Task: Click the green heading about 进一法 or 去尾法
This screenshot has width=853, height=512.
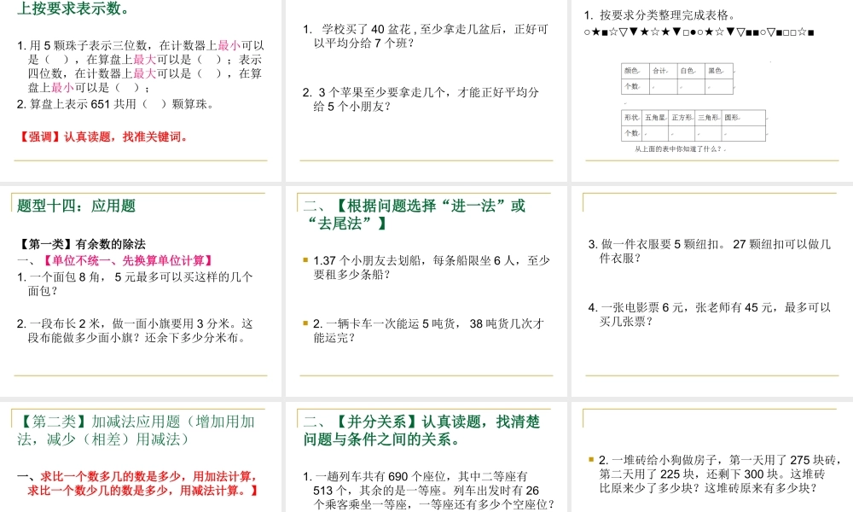Action: [x=413, y=213]
